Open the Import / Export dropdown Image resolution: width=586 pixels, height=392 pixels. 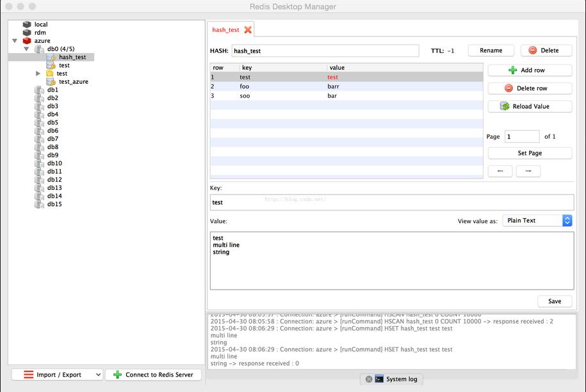point(57,375)
